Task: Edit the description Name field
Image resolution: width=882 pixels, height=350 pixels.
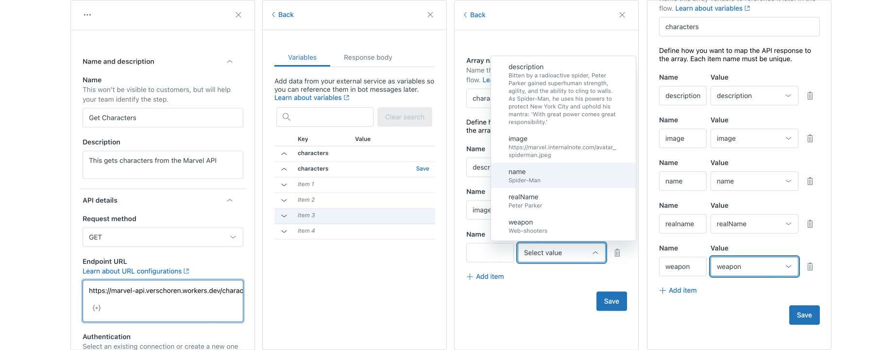Action: pyautogui.click(x=683, y=96)
